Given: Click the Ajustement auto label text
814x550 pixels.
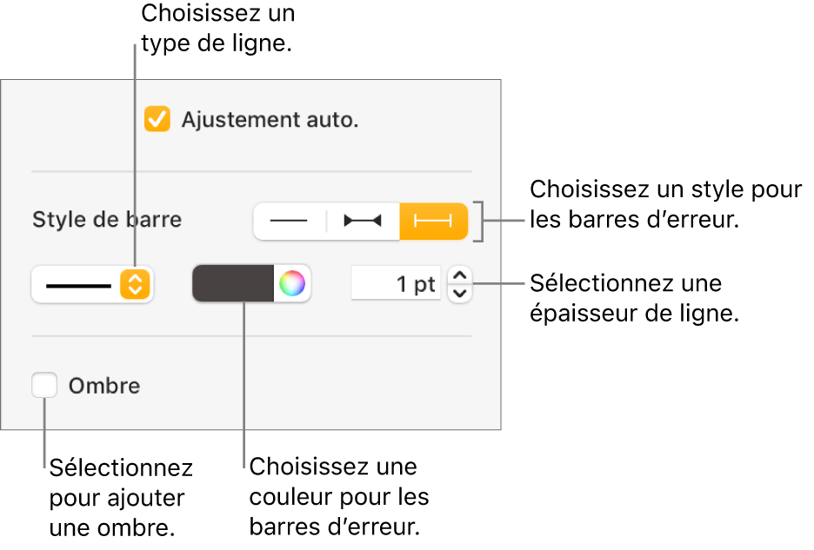Looking at the screenshot, I should 270,120.
